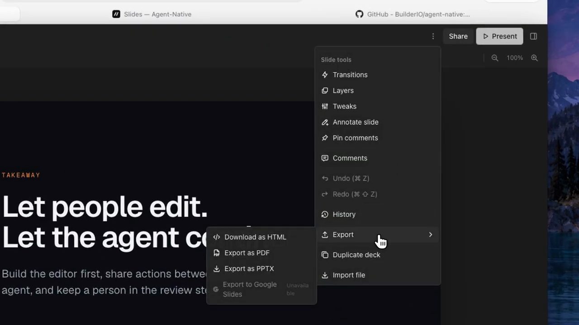Screen dimensions: 579x325
Task: Open the History menu entry
Action: click(x=378, y=214)
